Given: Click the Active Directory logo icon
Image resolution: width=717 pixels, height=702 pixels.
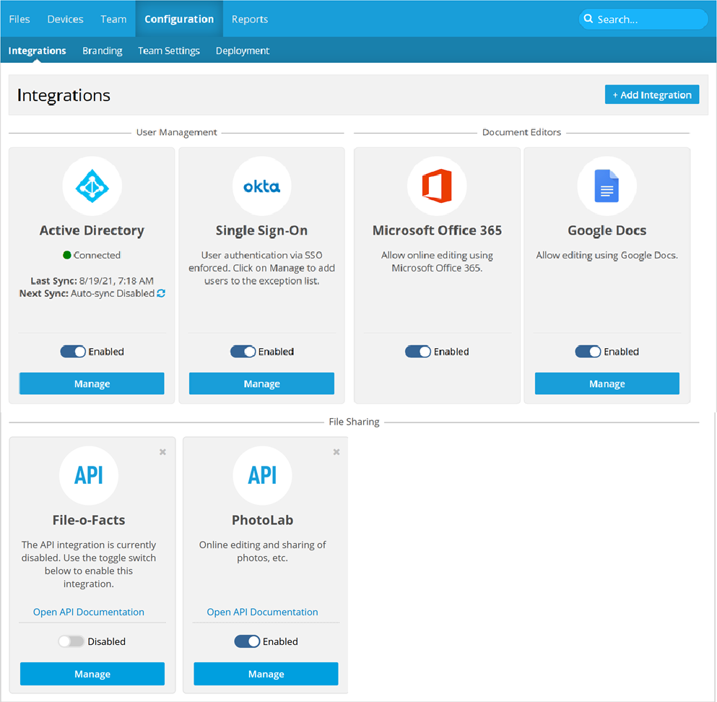Looking at the screenshot, I should click(92, 186).
